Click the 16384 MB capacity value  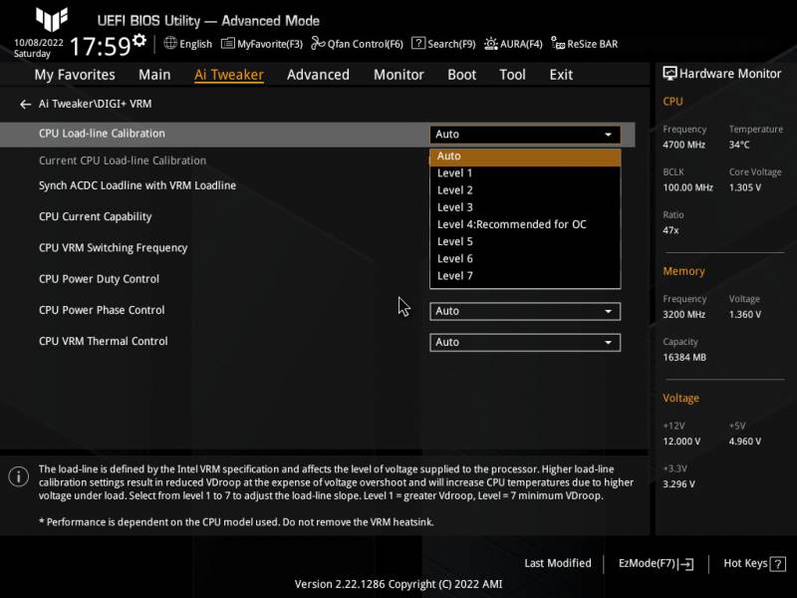point(684,358)
